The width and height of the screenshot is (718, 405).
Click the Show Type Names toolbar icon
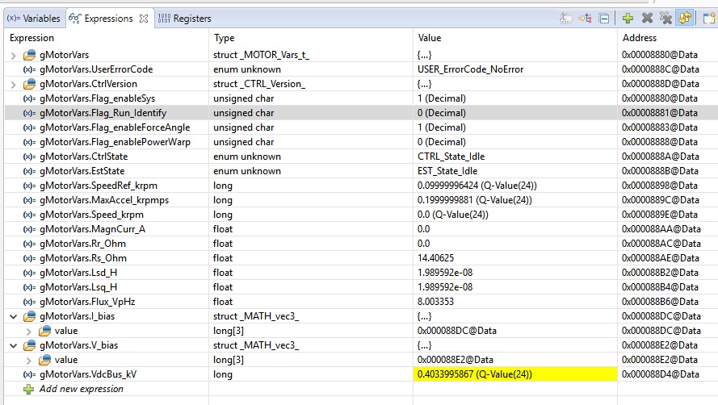pos(566,18)
